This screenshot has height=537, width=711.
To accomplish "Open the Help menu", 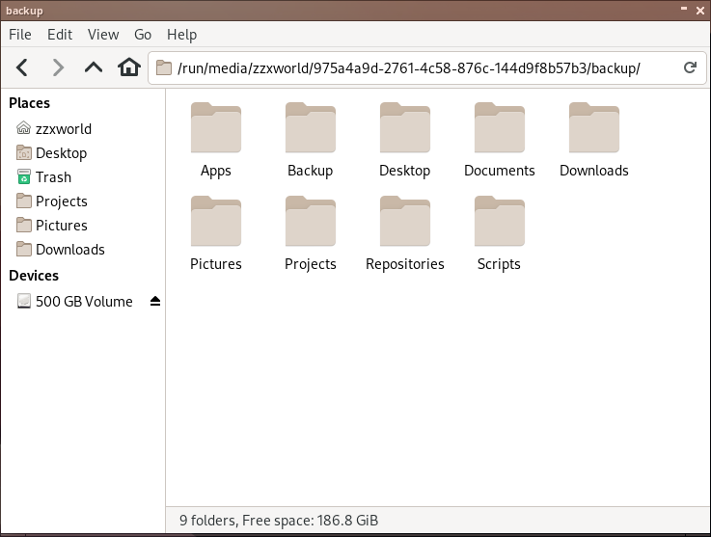I will pyautogui.click(x=181, y=35).
